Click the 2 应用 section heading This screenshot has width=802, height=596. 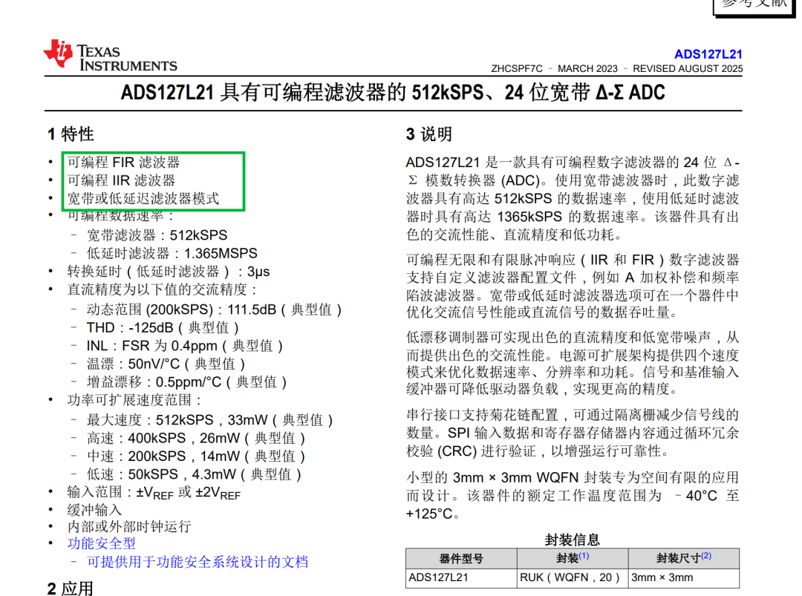[71, 589]
